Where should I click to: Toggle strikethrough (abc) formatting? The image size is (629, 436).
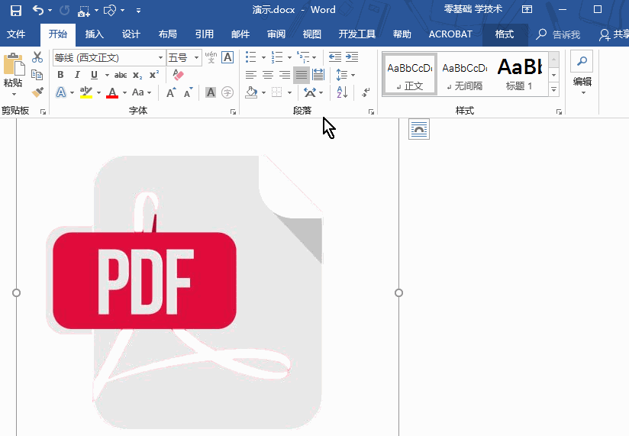tap(121, 75)
